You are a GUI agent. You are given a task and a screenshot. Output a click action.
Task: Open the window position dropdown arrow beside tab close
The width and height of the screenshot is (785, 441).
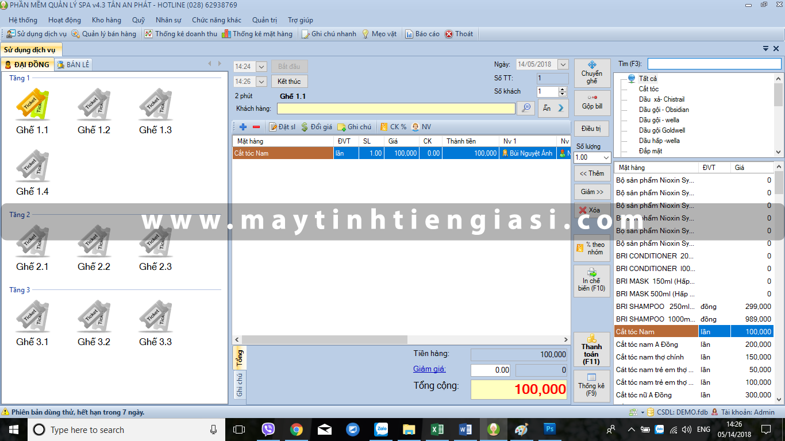click(x=766, y=49)
